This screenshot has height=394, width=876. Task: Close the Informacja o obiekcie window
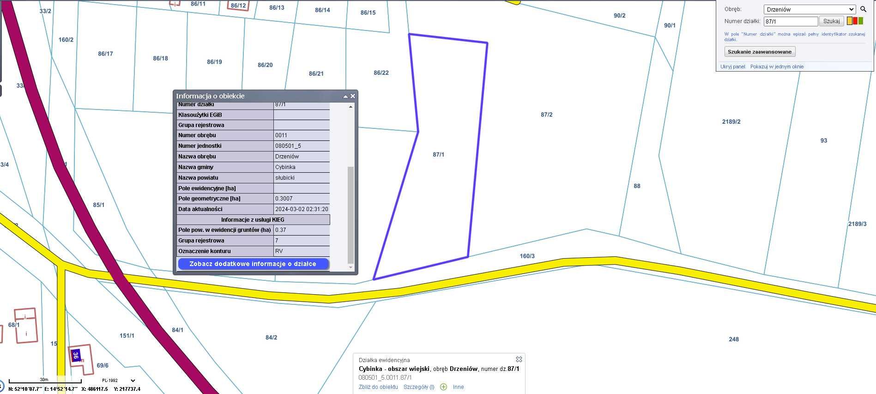(x=353, y=96)
